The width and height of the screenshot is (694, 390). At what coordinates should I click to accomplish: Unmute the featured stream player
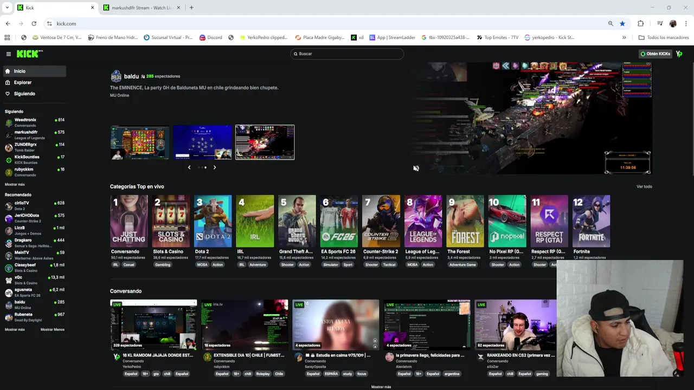tap(416, 168)
